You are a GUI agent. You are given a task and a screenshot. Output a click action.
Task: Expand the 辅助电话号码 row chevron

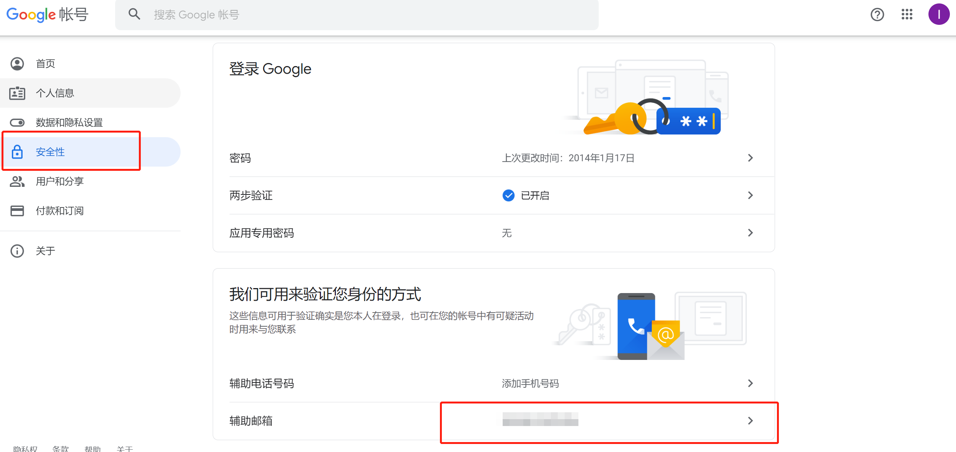(750, 383)
